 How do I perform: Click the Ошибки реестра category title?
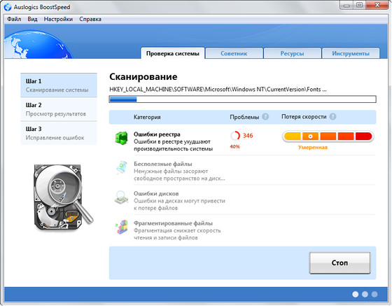click(x=157, y=134)
